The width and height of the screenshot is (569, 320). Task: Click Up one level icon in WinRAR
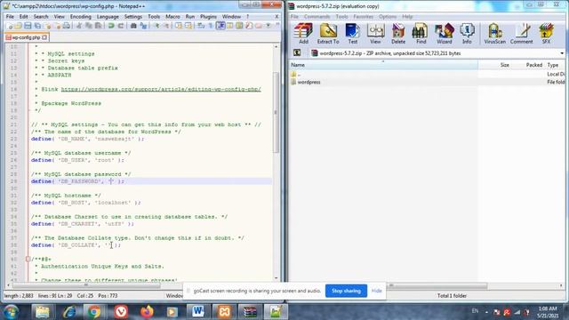tap(297, 53)
